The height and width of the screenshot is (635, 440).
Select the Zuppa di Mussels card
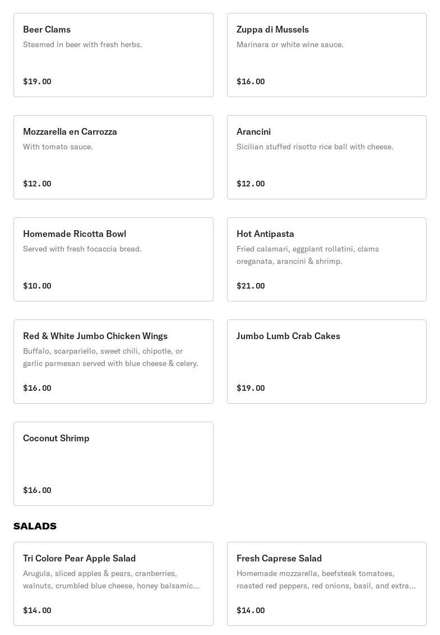[x=327, y=55]
